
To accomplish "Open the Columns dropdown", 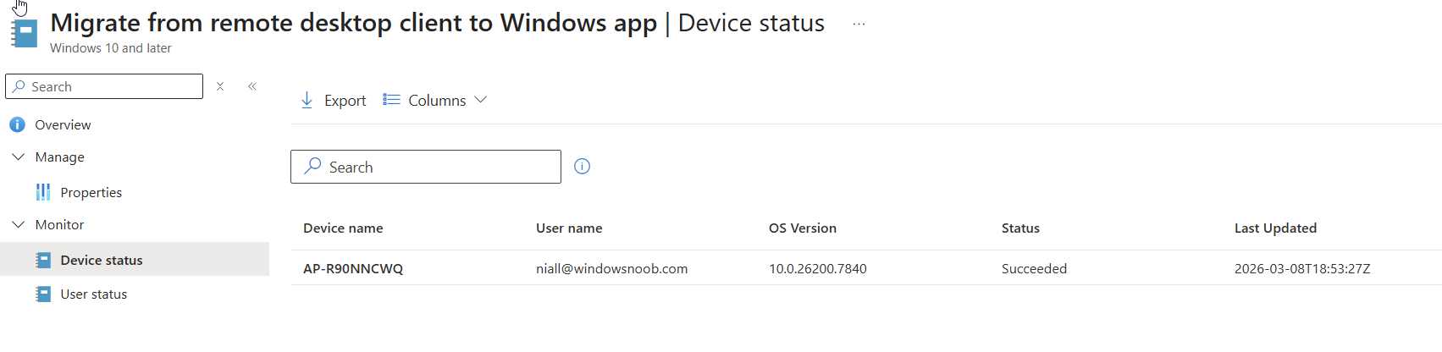I will pyautogui.click(x=435, y=100).
